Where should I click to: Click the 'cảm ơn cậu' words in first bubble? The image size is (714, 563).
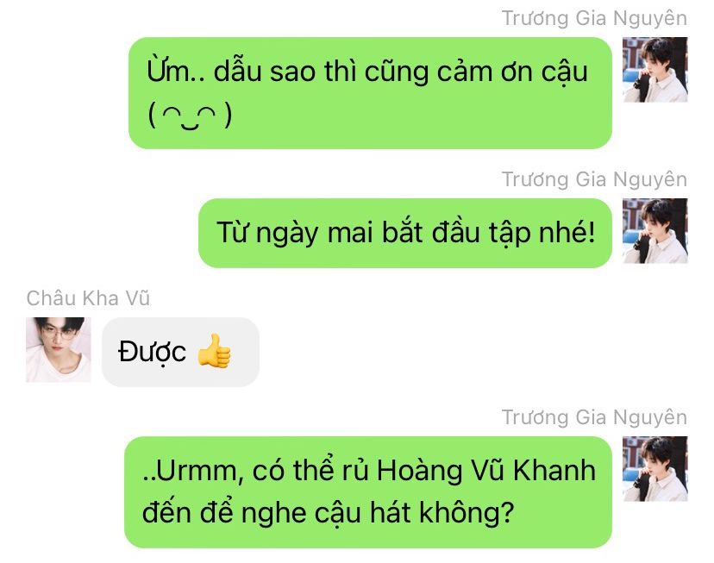[512, 72]
